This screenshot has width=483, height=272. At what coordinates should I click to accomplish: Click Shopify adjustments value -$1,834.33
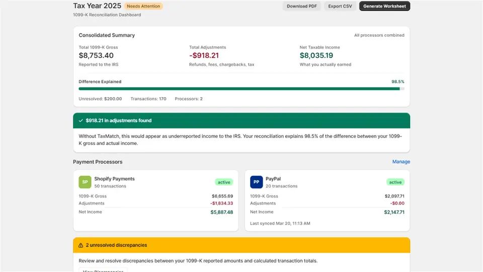coord(221,203)
